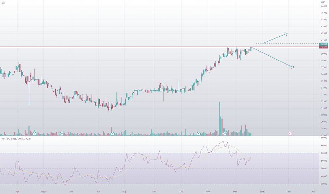
Task: Click the 37.00 price scale label
Action: coord(324,67)
